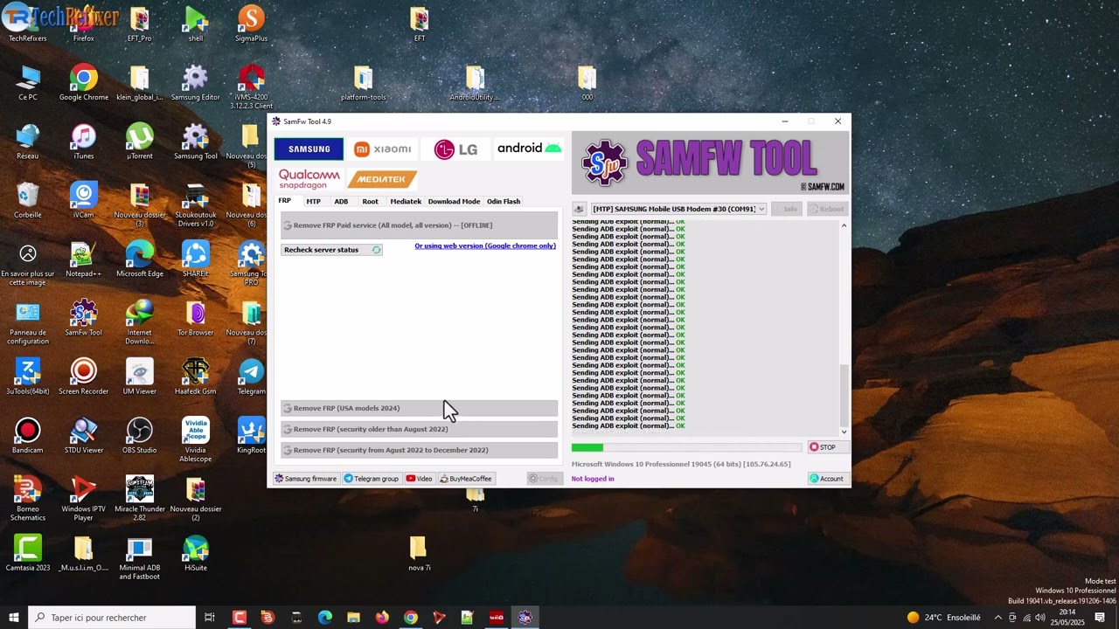Screen dimensions: 1119x629
Task: Open SamFw Tool desktop shortcut
Action: tap(84, 318)
